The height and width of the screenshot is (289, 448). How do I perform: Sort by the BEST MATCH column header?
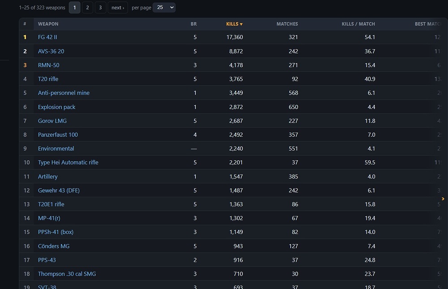[x=428, y=24]
